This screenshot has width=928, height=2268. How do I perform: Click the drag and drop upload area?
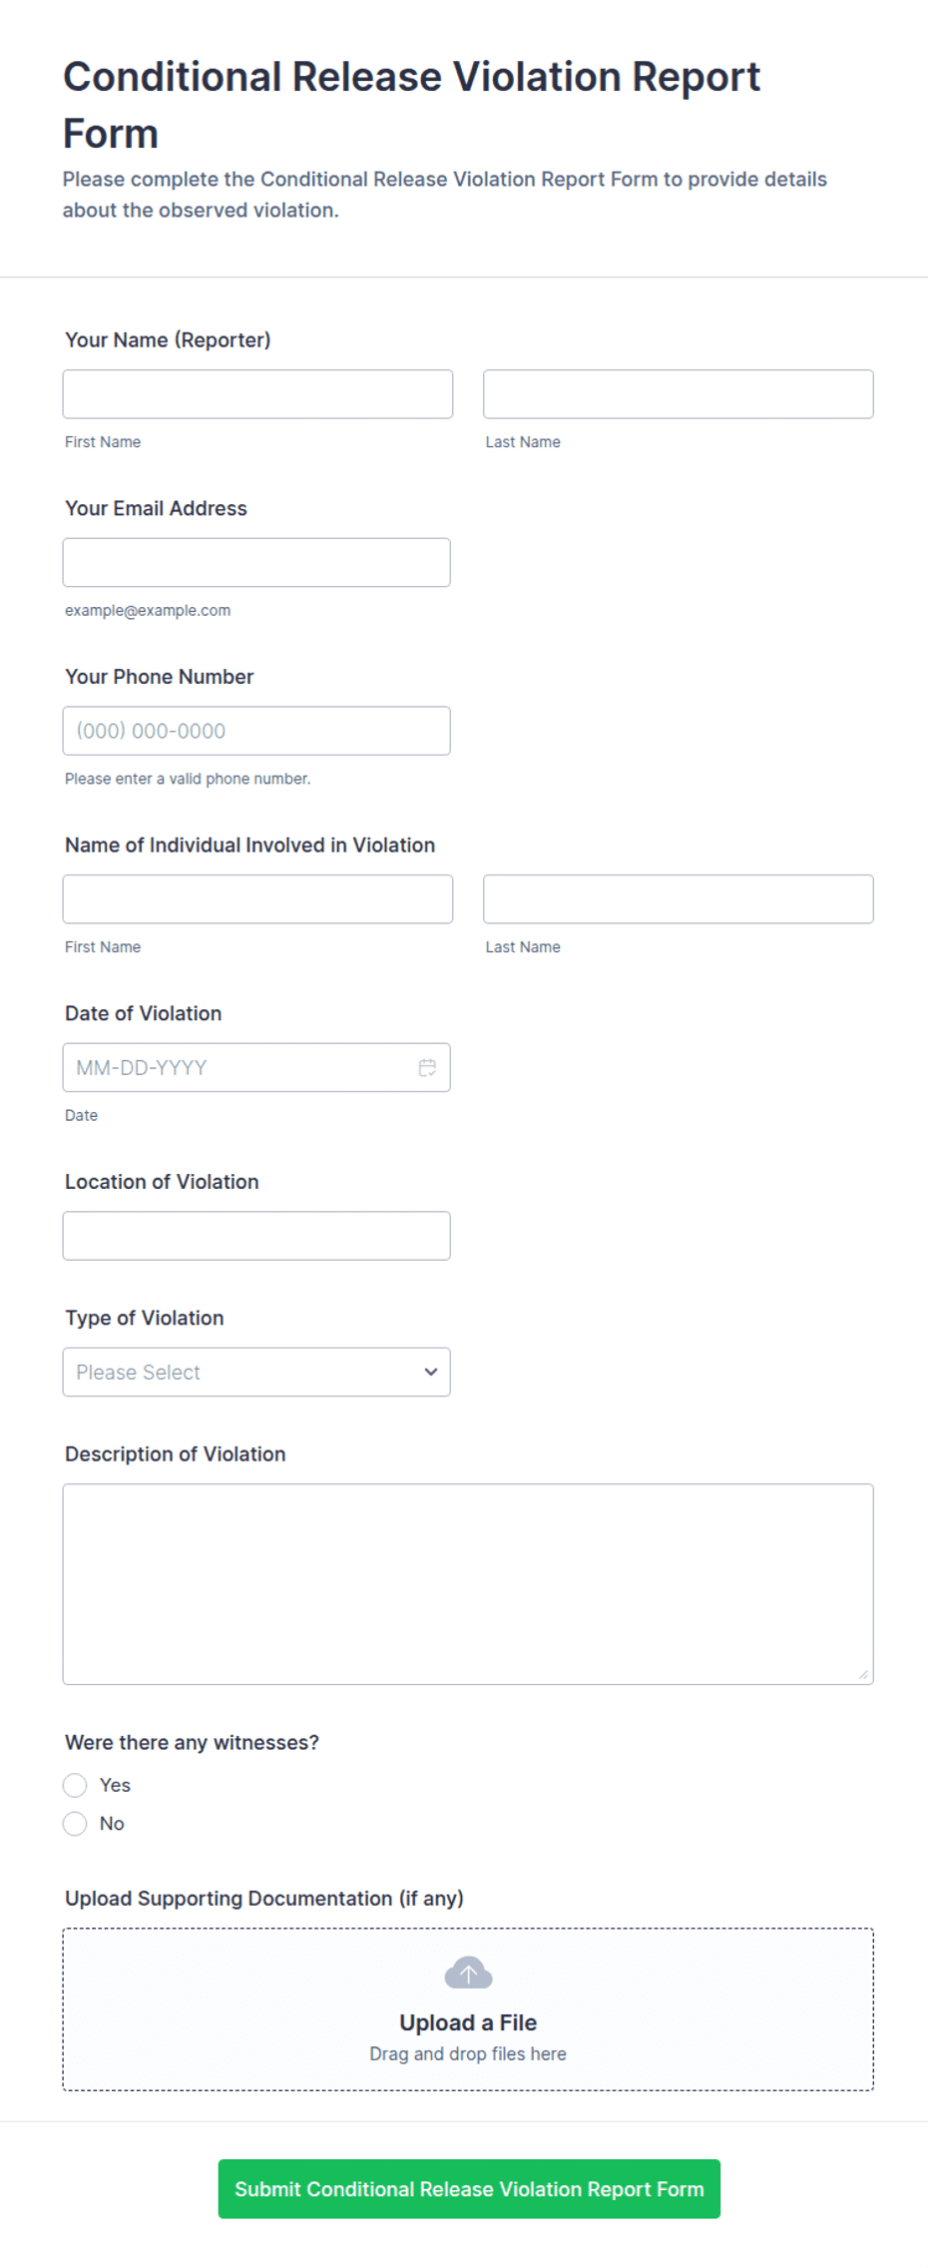coord(468,2009)
